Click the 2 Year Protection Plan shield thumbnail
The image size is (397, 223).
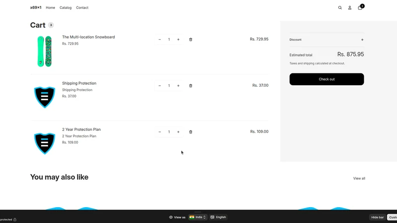click(x=45, y=143)
